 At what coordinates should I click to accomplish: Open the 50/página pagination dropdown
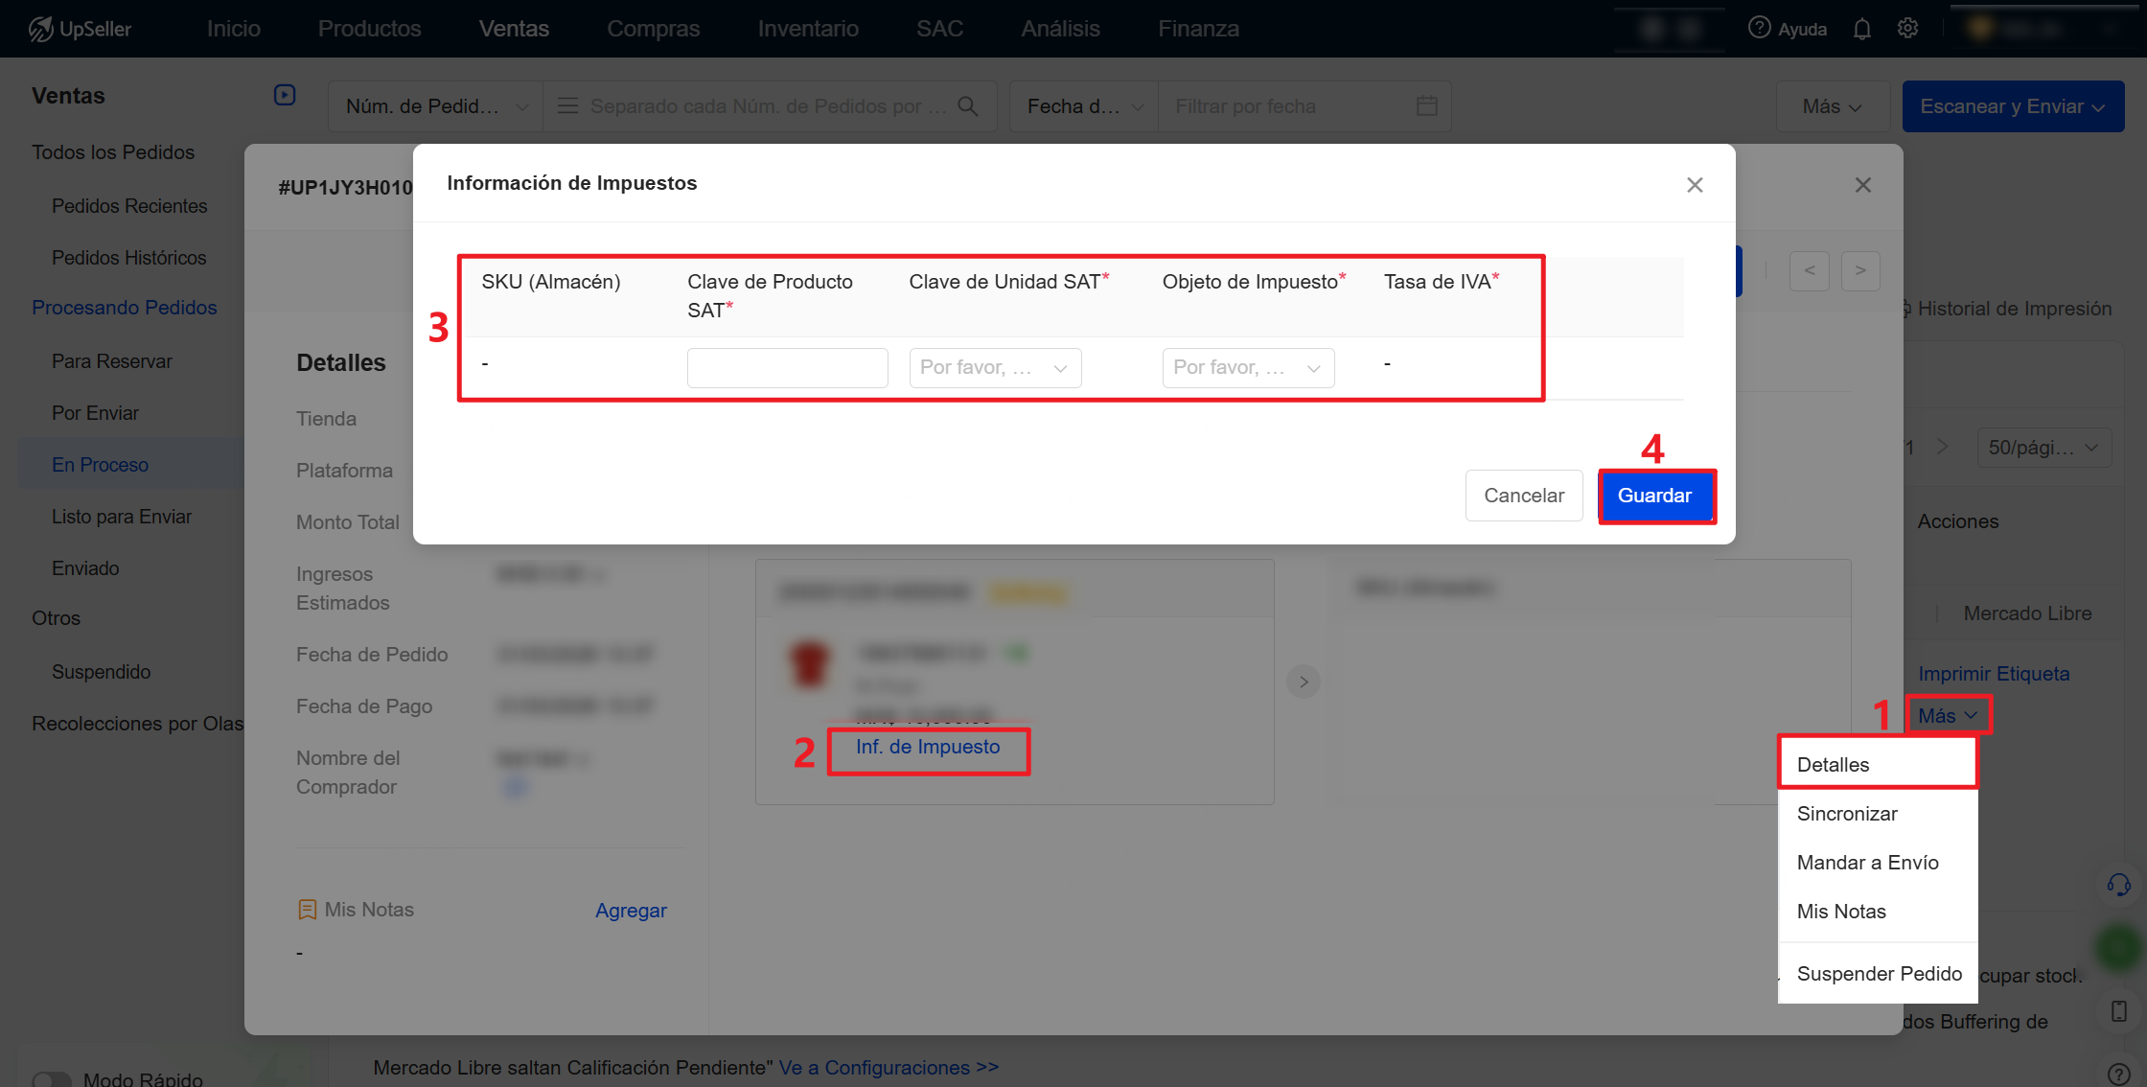[x=2043, y=448]
